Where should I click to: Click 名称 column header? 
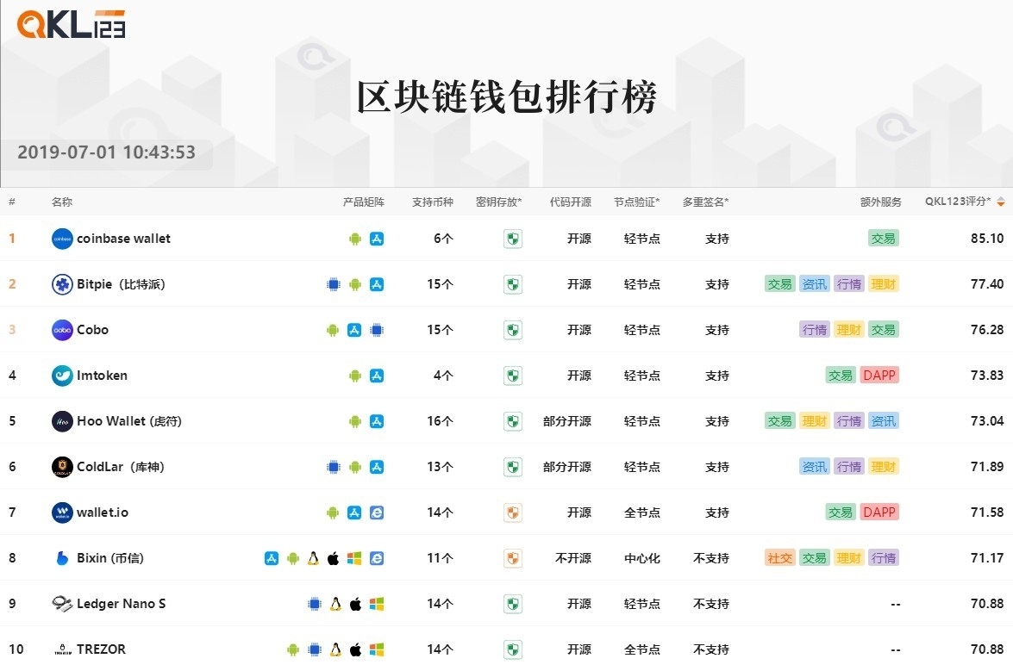62,202
